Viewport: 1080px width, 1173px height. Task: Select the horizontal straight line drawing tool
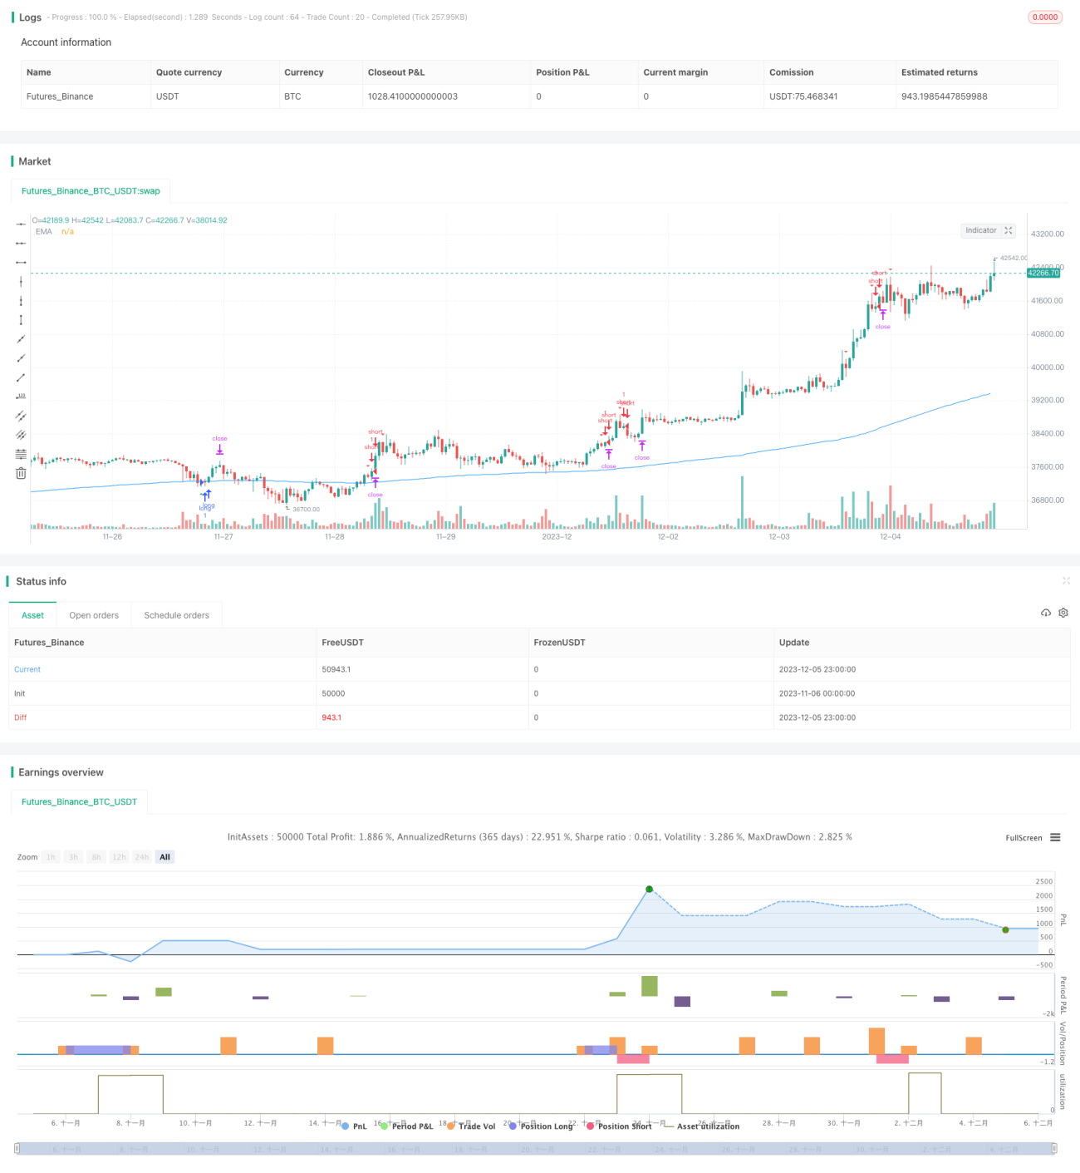(x=21, y=224)
